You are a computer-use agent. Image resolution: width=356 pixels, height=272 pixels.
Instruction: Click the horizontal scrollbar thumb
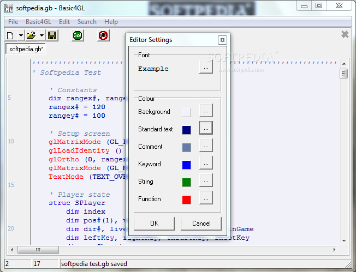[38, 250]
